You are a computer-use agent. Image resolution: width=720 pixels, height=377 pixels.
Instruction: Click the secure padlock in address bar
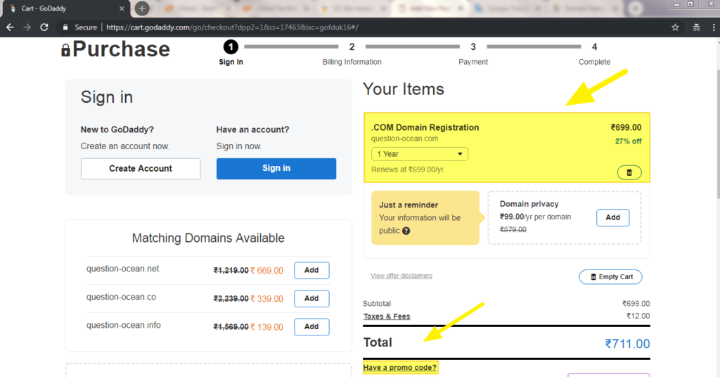(x=65, y=27)
